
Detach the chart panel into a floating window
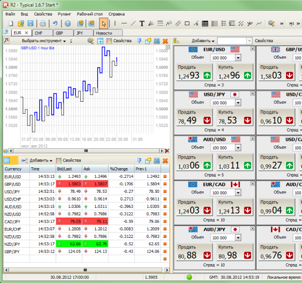pos(148,41)
